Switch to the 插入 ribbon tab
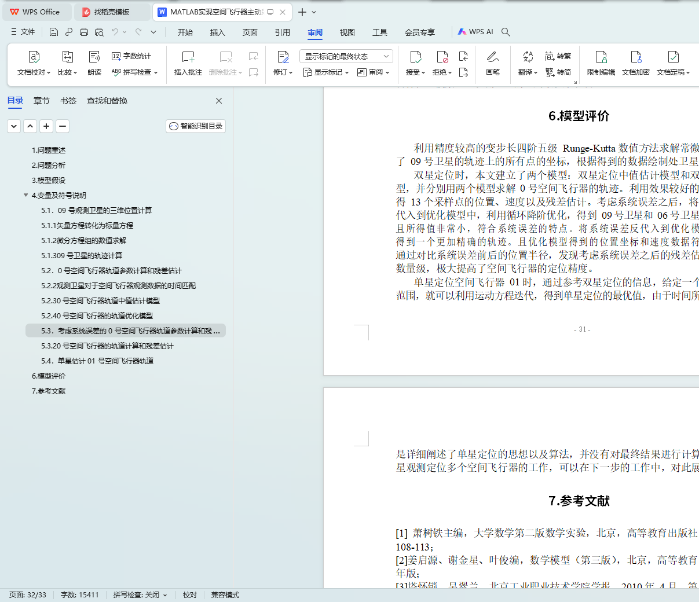Image resolution: width=699 pixels, height=602 pixels. 218,32
